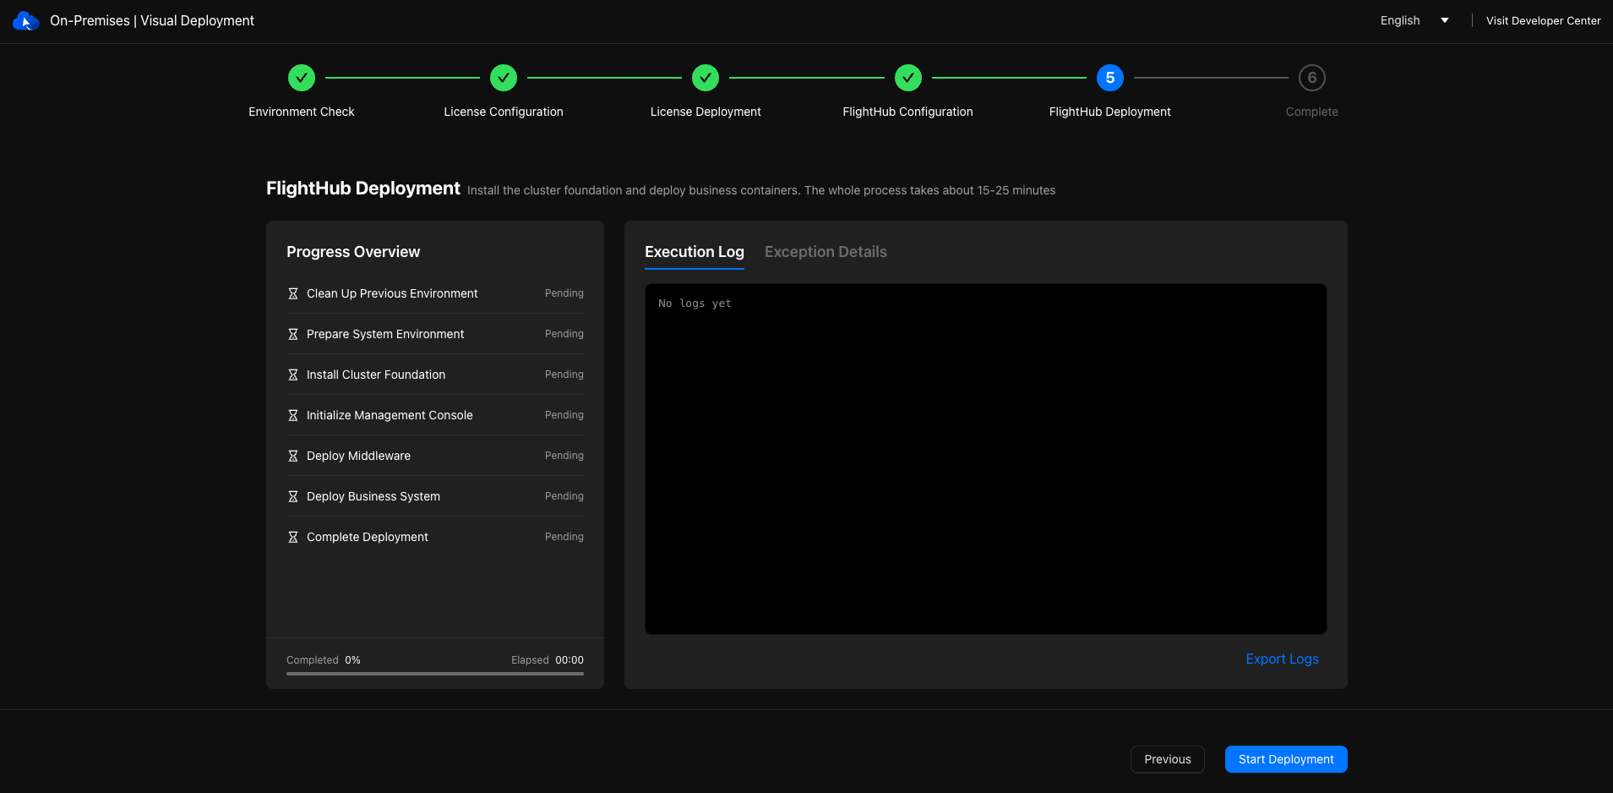Click hourglass icon beside Clean Up Previous Environment
This screenshot has width=1613, height=793.
(293, 293)
